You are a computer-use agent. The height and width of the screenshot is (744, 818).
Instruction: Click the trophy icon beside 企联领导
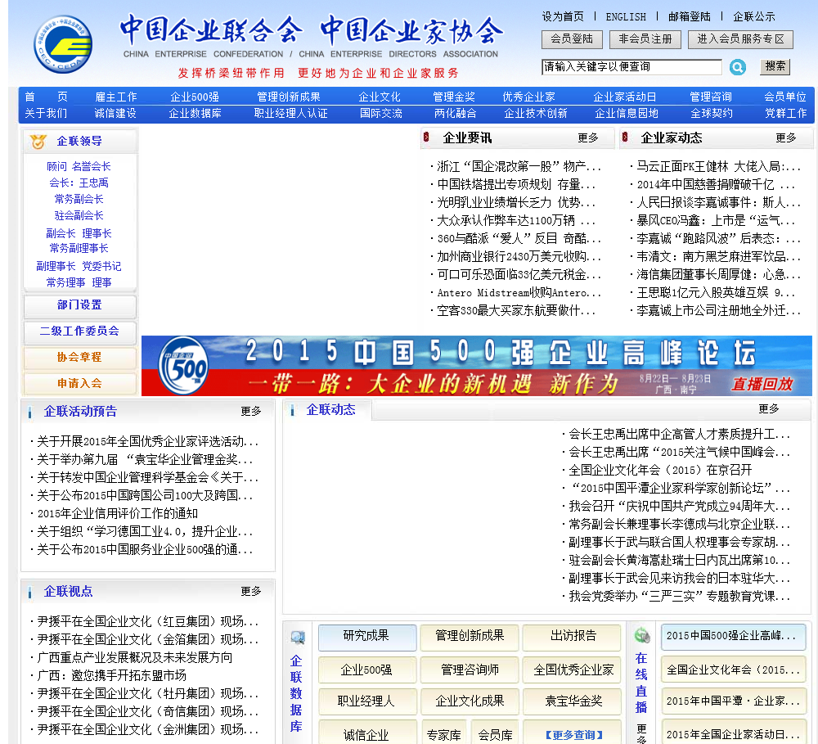point(38,141)
